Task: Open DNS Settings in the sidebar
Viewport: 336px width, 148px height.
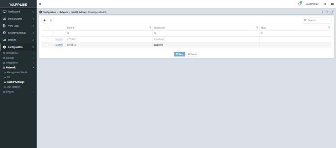Action: point(14,87)
